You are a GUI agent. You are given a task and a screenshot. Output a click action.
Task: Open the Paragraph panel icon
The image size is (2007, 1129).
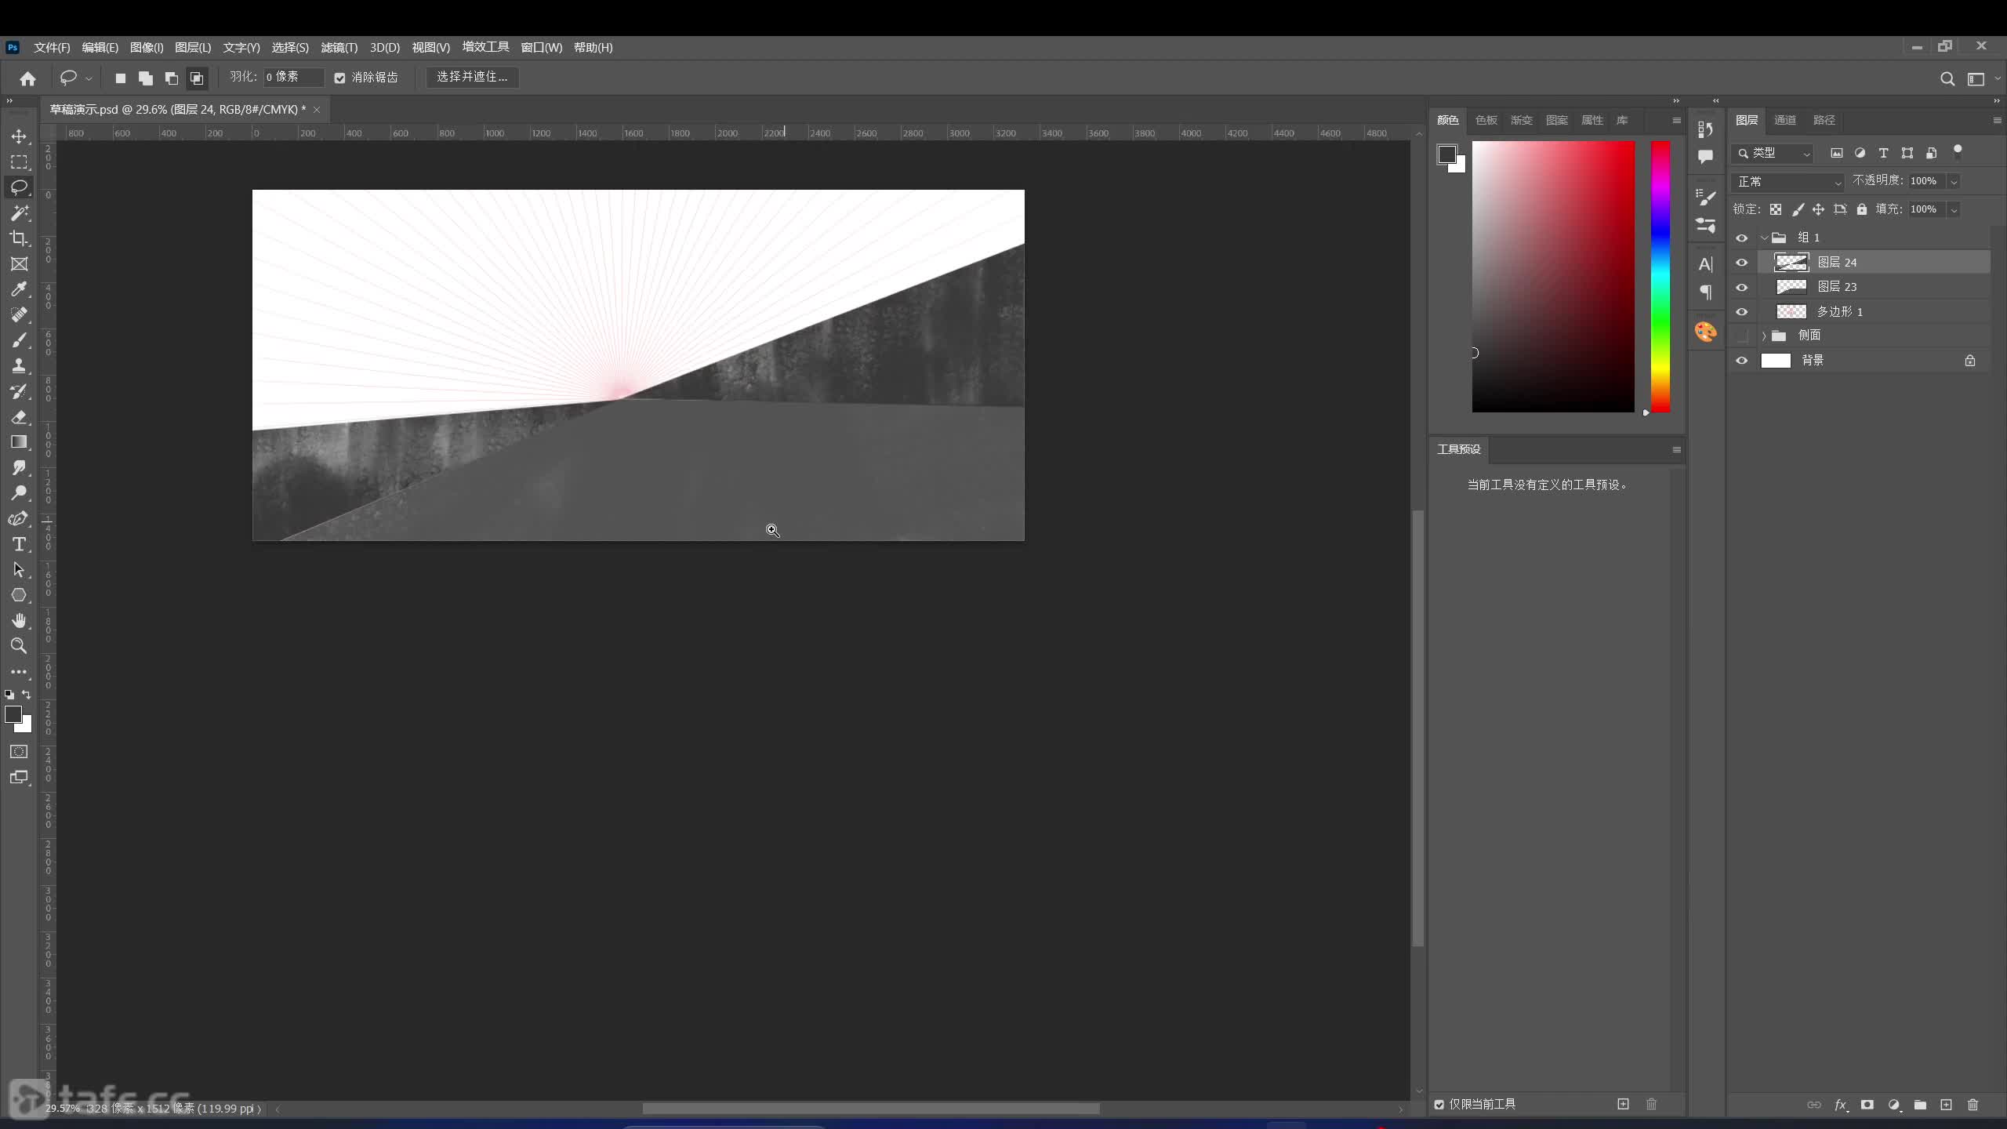tap(1705, 292)
